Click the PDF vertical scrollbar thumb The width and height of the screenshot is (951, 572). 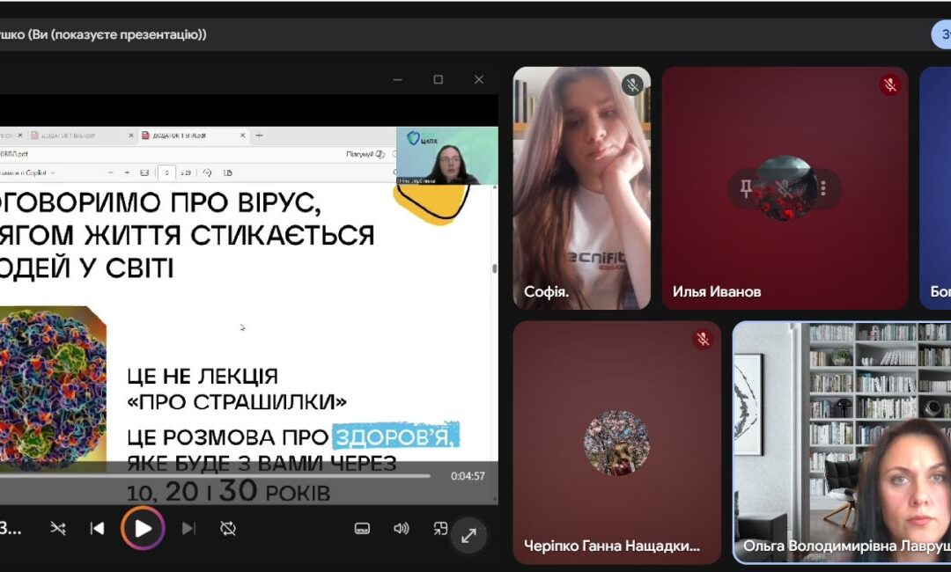point(494,268)
